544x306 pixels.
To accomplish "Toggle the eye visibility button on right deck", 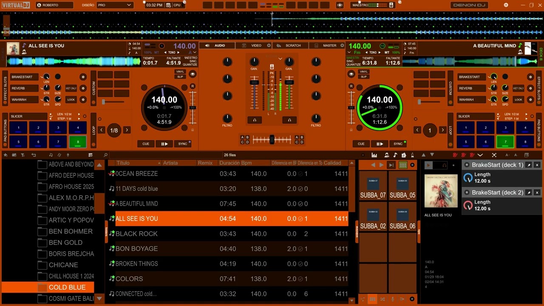I will 351,74.
